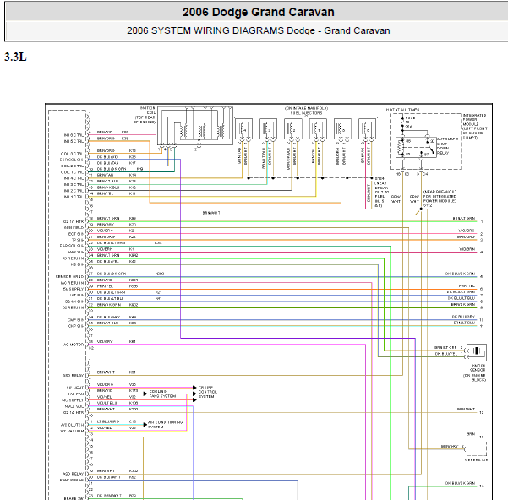Click the "COIL 3 CTRL" pin label
508x500 pixels.
(x=72, y=154)
